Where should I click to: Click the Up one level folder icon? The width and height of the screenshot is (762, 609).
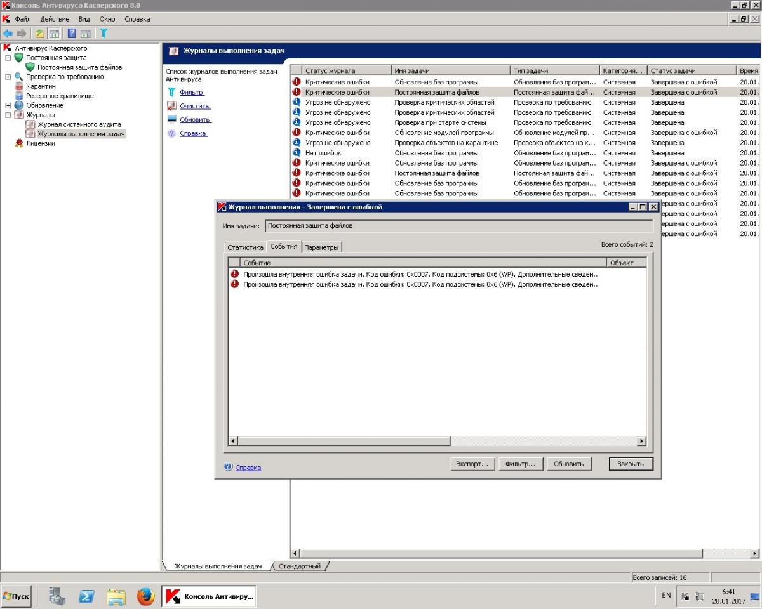click(x=39, y=34)
